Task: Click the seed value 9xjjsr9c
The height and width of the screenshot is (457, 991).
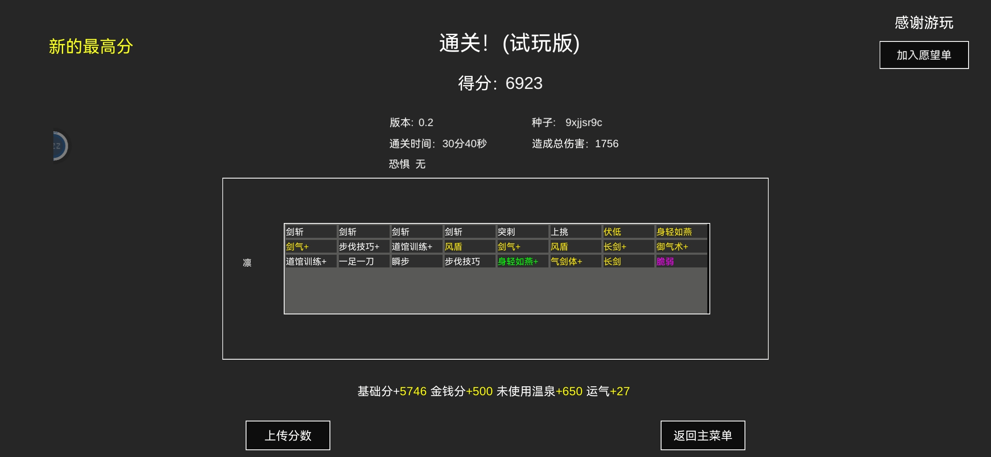Action: pos(584,123)
